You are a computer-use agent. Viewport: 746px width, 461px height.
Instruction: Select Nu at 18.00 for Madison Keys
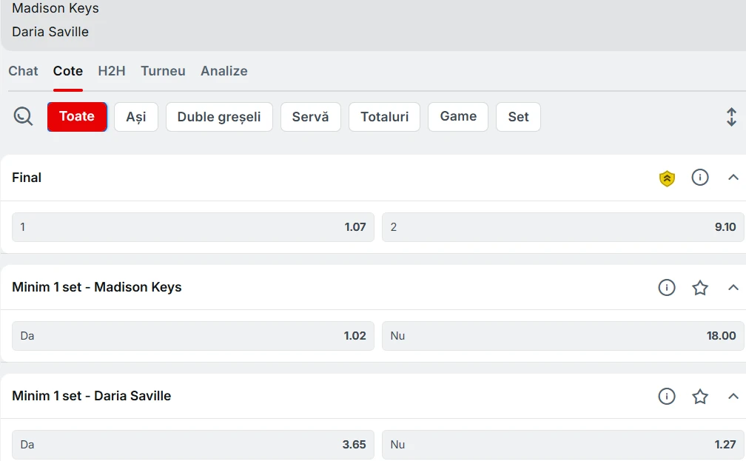562,336
